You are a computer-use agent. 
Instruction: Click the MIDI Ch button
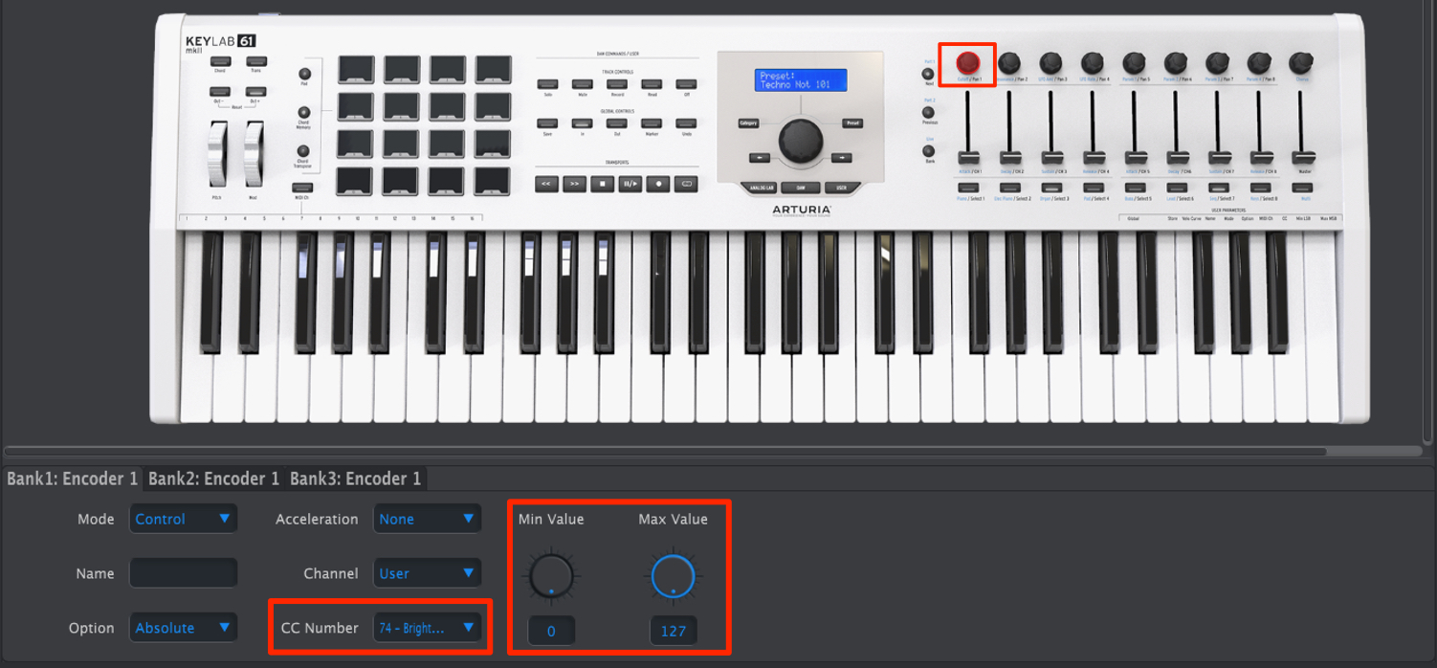(x=302, y=187)
